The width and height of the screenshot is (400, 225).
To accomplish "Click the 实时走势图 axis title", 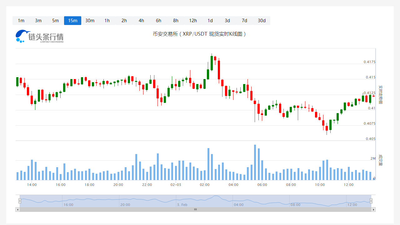I will pyautogui.click(x=381, y=95).
